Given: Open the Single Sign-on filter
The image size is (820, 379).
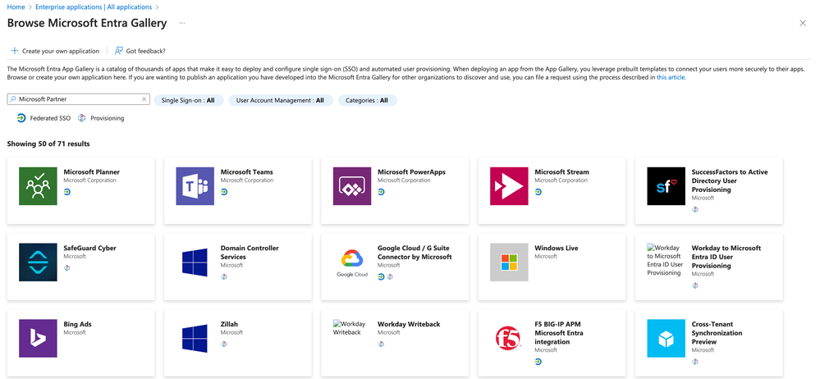Looking at the screenshot, I should (188, 100).
